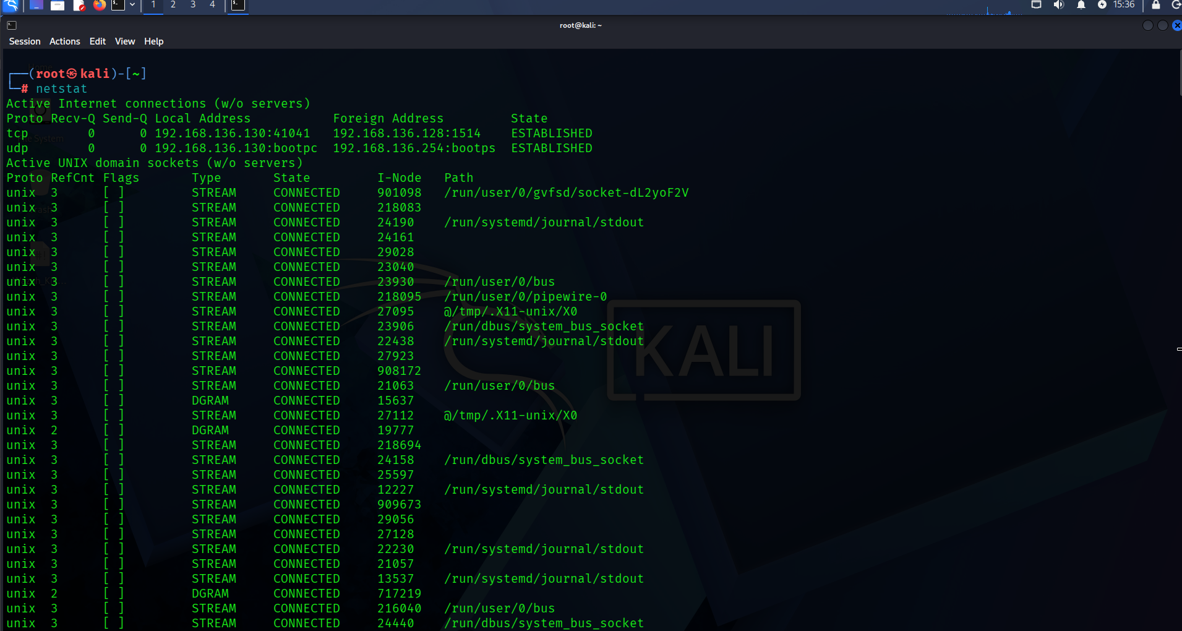This screenshot has height=631, width=1182.
Task: Click the system_bus_socket path in row 23906
Action: pos(544,327)
